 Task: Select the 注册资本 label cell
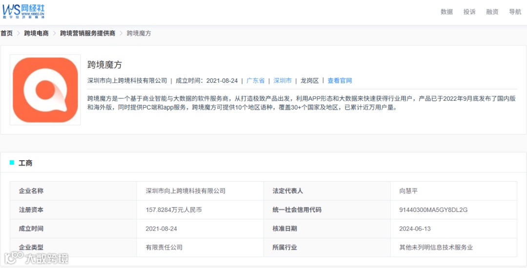coord(73,210)
